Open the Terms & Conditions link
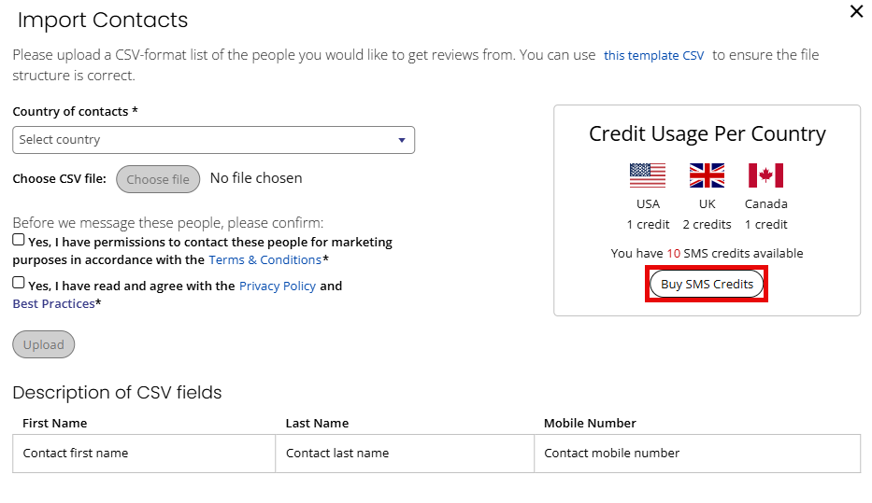The image size is (872, 503). [264, 259]
